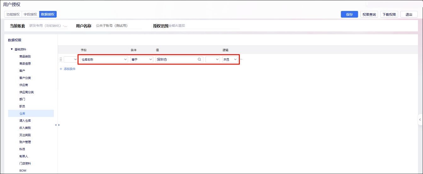Select the highlighted 仓库 tree item
Screen dimensions: 423x174
click(31, 113)
